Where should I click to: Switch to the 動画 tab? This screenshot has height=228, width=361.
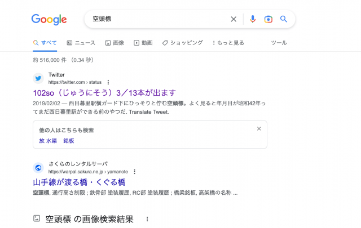point(143,43)
